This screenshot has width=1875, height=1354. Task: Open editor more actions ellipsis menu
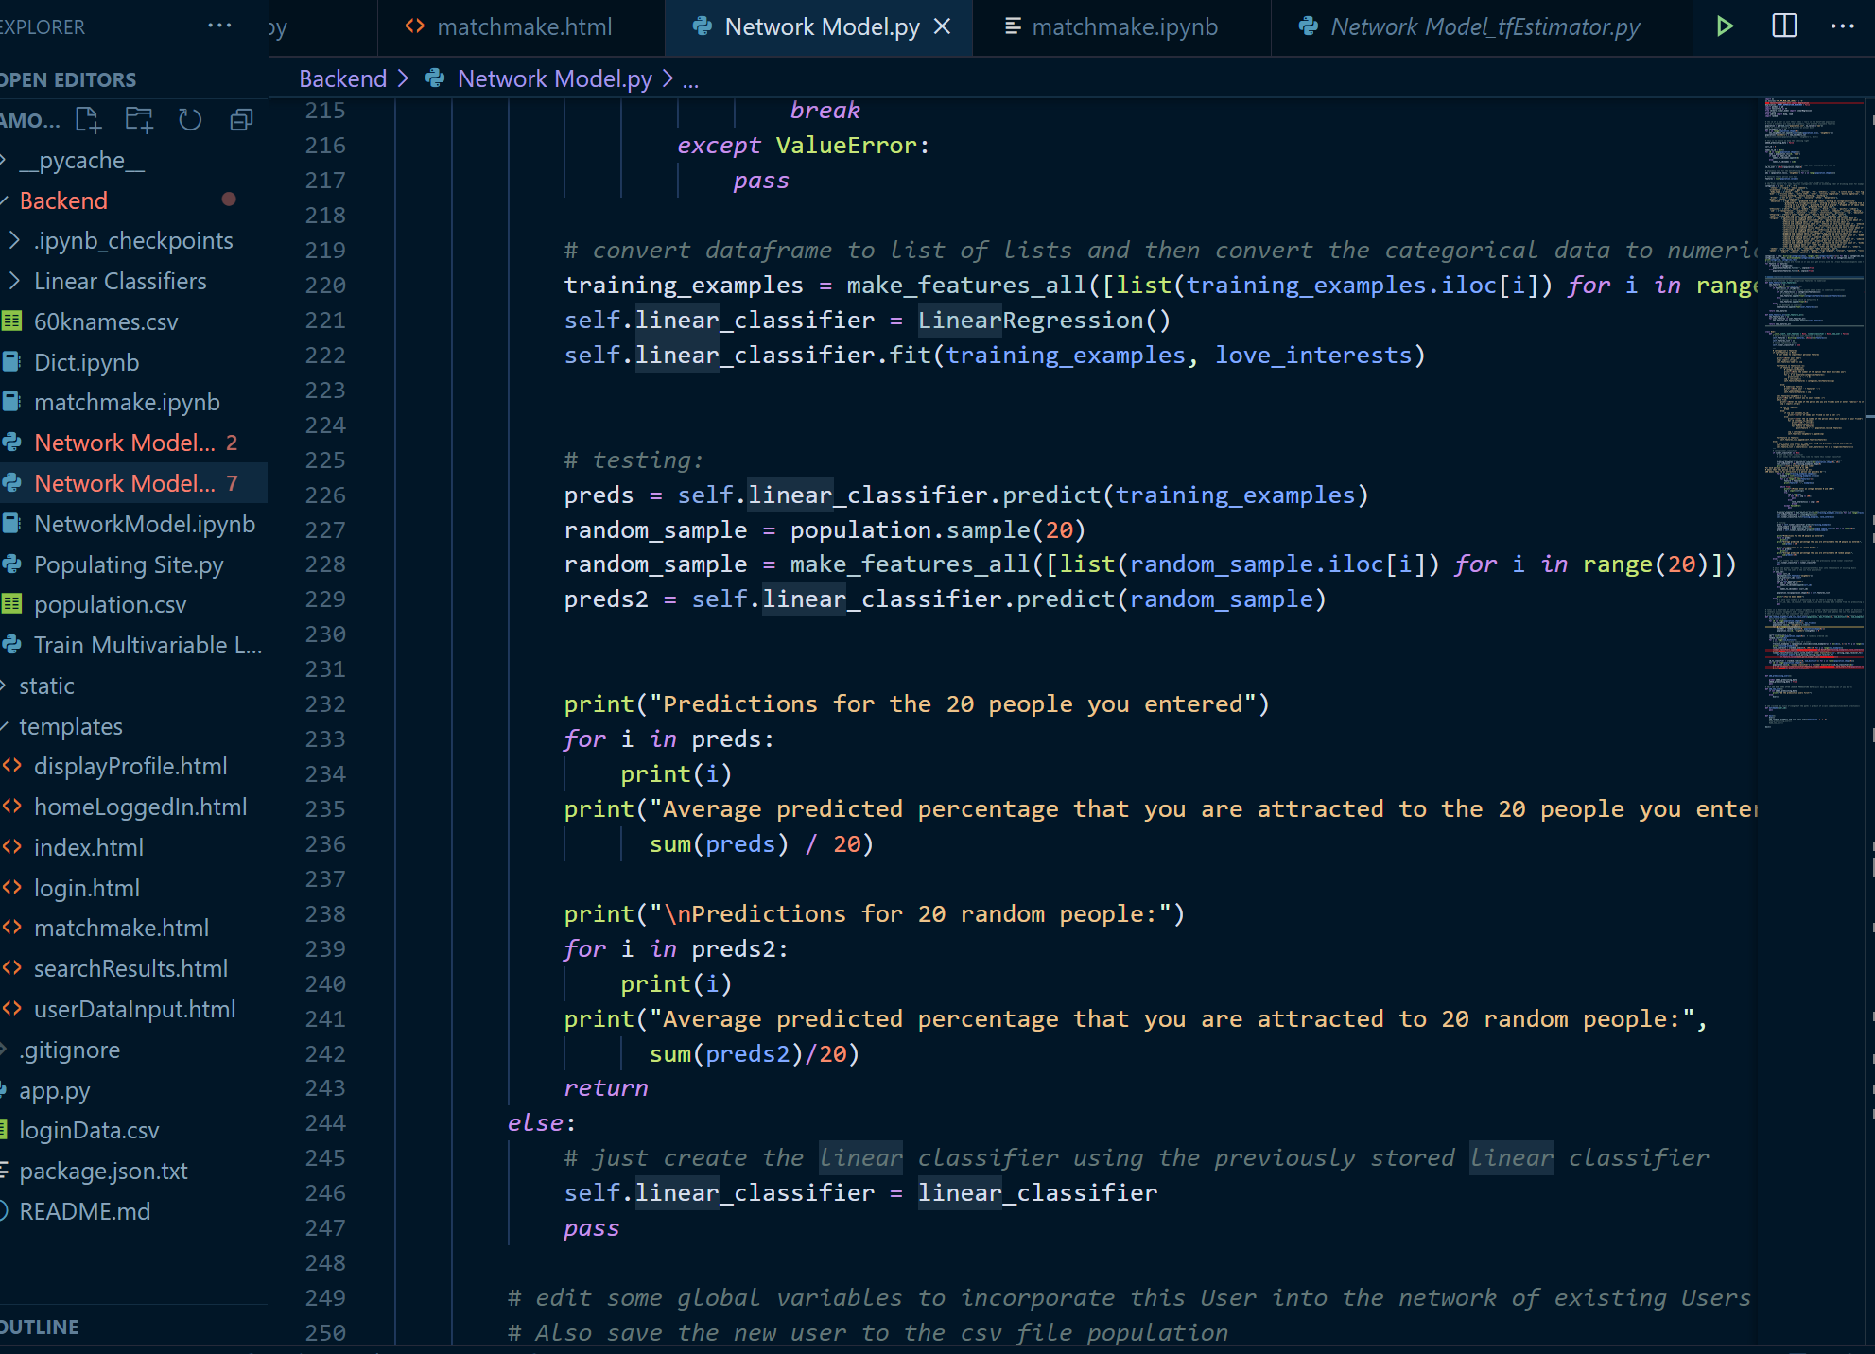pos(1842,26)
